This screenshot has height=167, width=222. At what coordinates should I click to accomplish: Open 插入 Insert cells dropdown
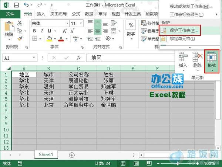pos(183,61)
